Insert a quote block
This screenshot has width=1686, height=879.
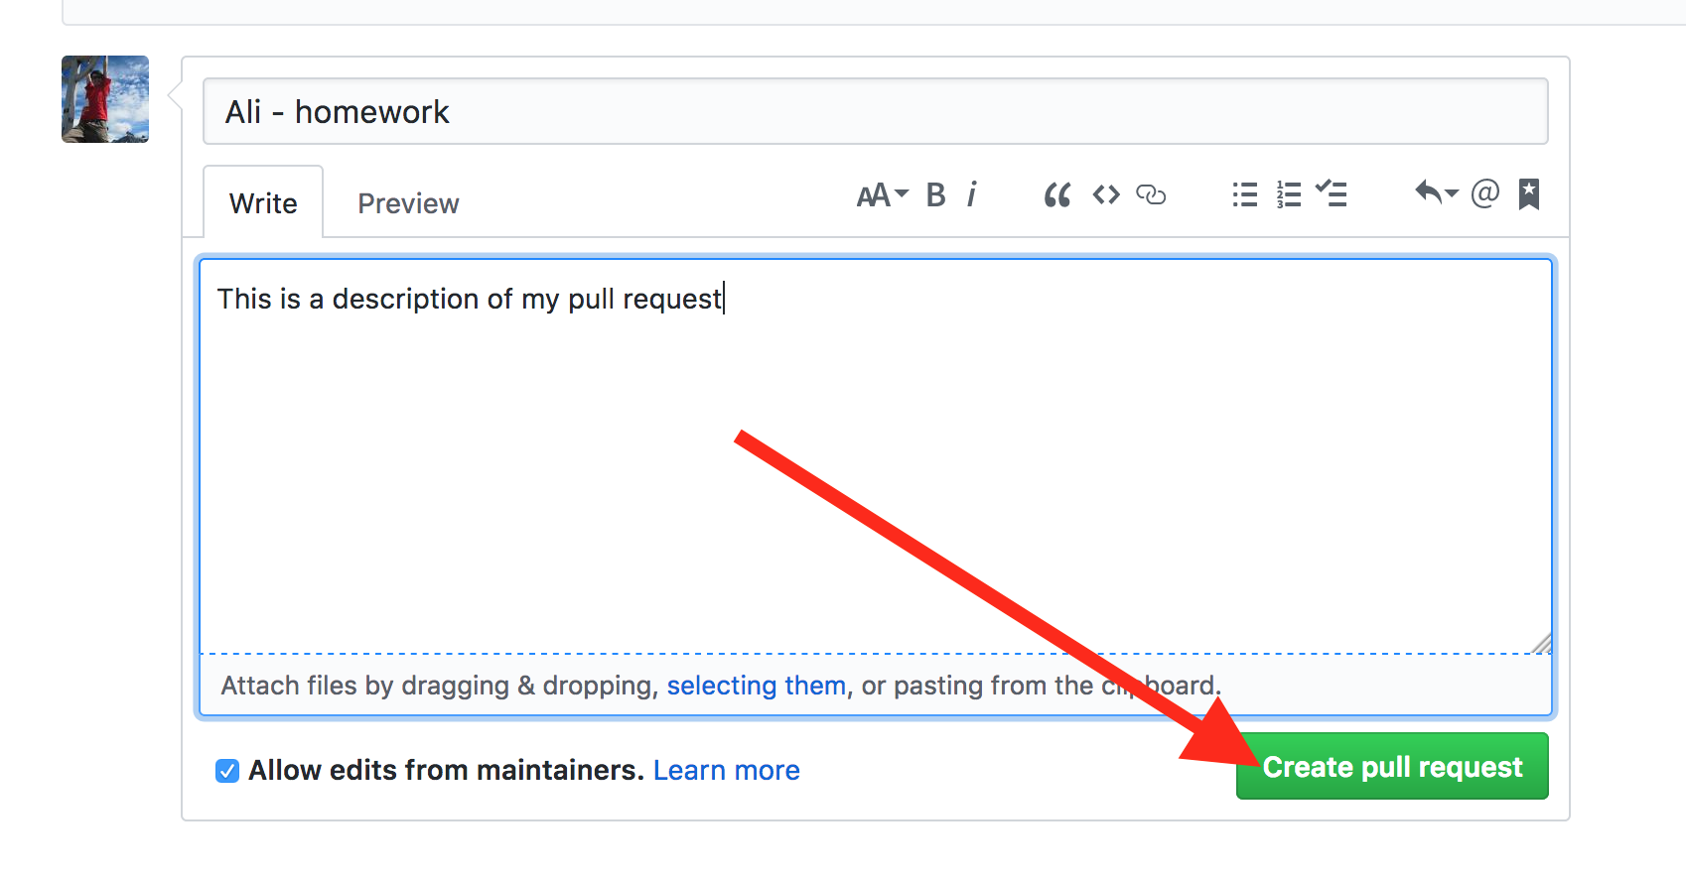point(1057,195)
